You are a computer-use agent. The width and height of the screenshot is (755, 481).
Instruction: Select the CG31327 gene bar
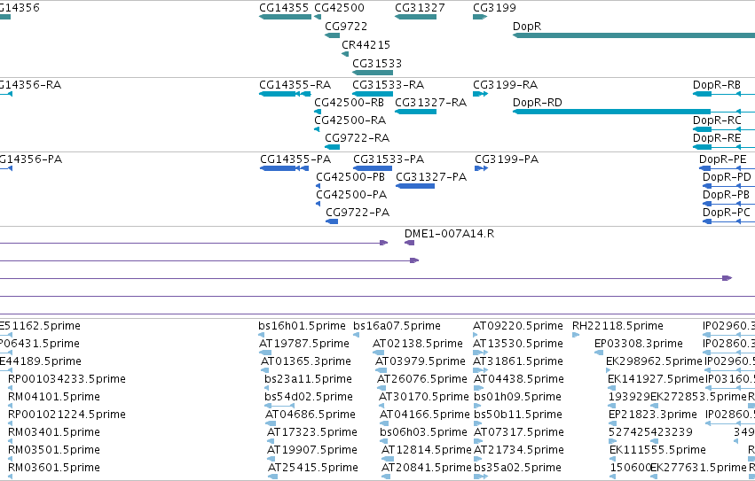[415, 17]
